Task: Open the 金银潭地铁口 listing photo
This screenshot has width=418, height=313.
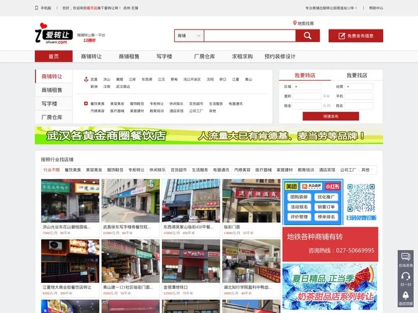Action: coord(191,261)
